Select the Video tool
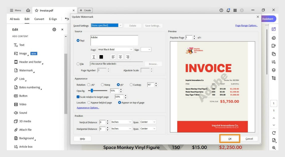 [22, 104]
